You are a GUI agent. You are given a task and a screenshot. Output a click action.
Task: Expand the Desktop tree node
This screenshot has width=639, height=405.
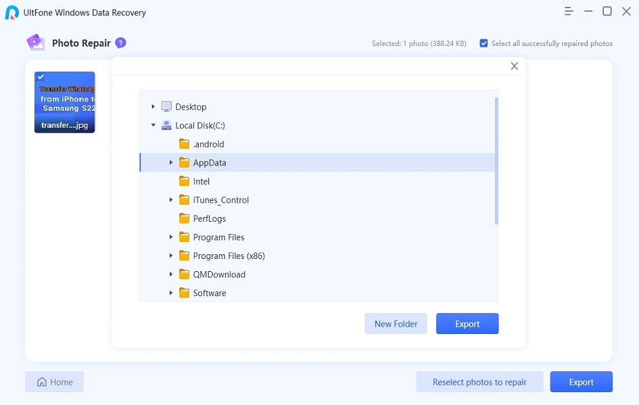tap(153, 107)
